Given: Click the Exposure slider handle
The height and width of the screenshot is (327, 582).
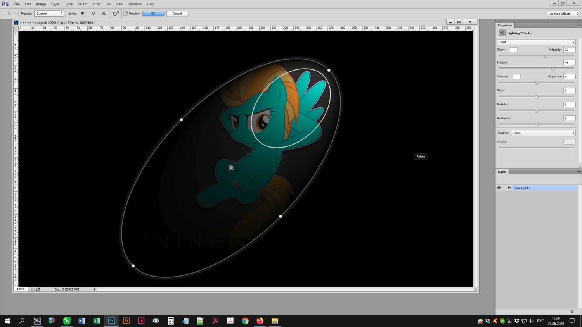Looking at the screenshot, I should 536,83.
